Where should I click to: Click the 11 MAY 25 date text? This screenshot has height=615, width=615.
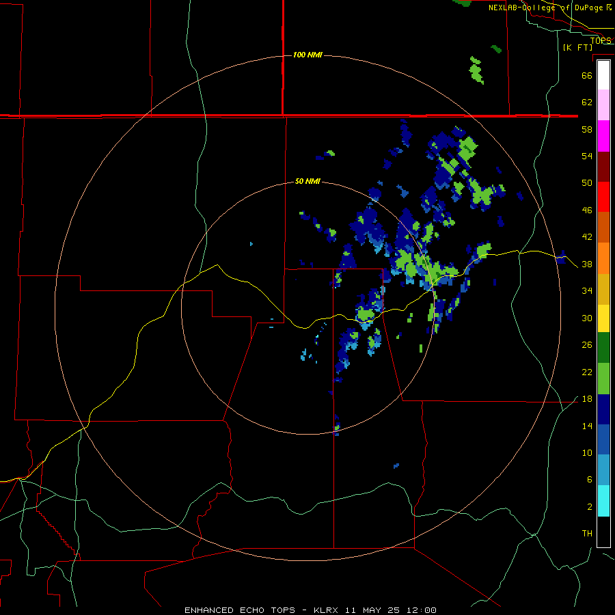click(x=374, y=610)
